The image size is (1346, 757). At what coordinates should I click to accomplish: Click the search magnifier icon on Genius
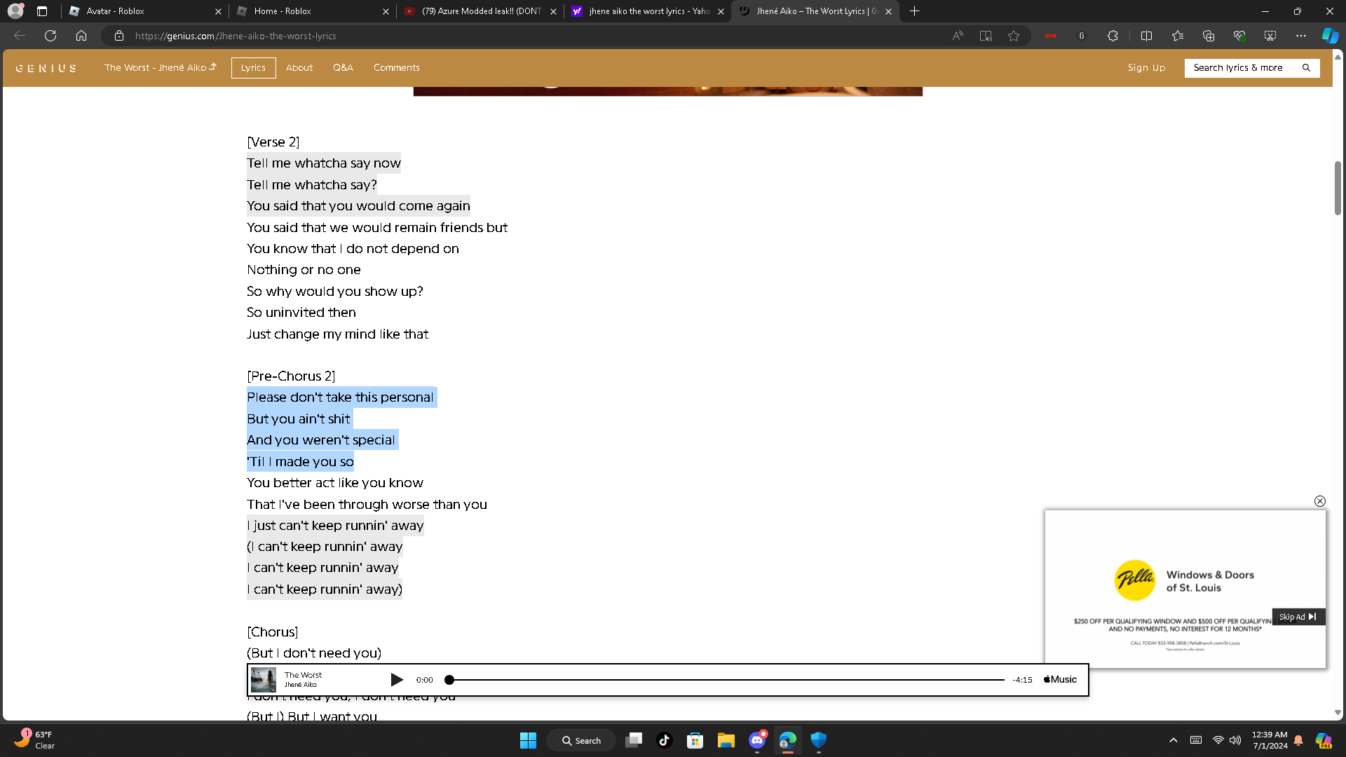pos(1306,68)
